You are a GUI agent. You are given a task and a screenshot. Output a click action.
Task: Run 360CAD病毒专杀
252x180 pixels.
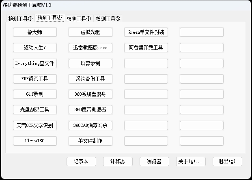(x=90, y=125)
